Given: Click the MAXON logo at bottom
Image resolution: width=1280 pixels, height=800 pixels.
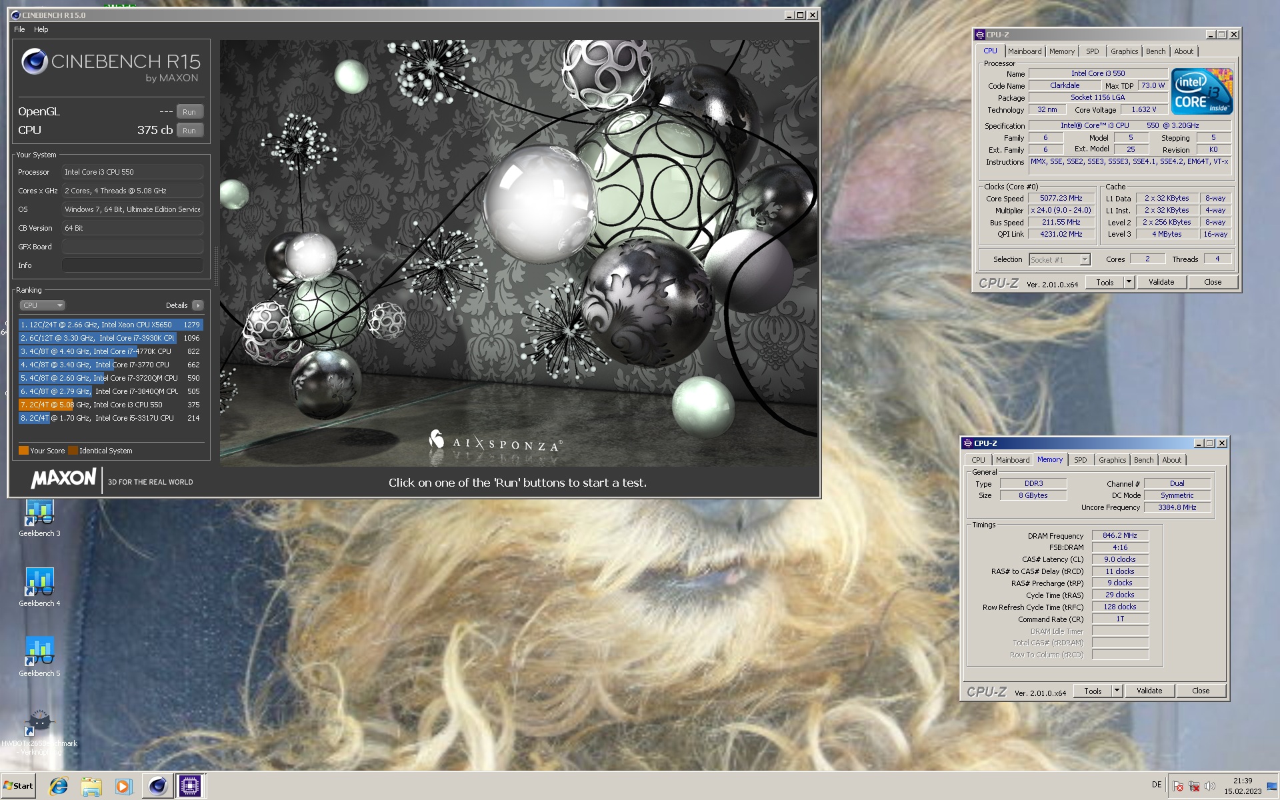Looking at the screenshot, I should pyautogui.click(x=64, y=479).
